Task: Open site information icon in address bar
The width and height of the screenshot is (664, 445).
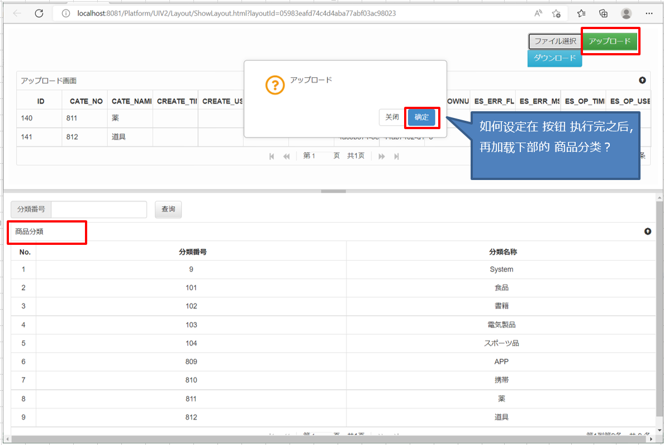Action: (65, 13)
